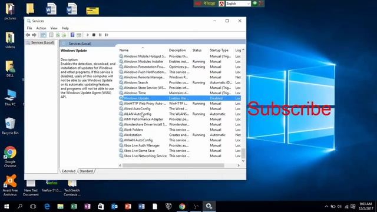Open the View menu
The image size is (377, 212).
pos(54,28)
